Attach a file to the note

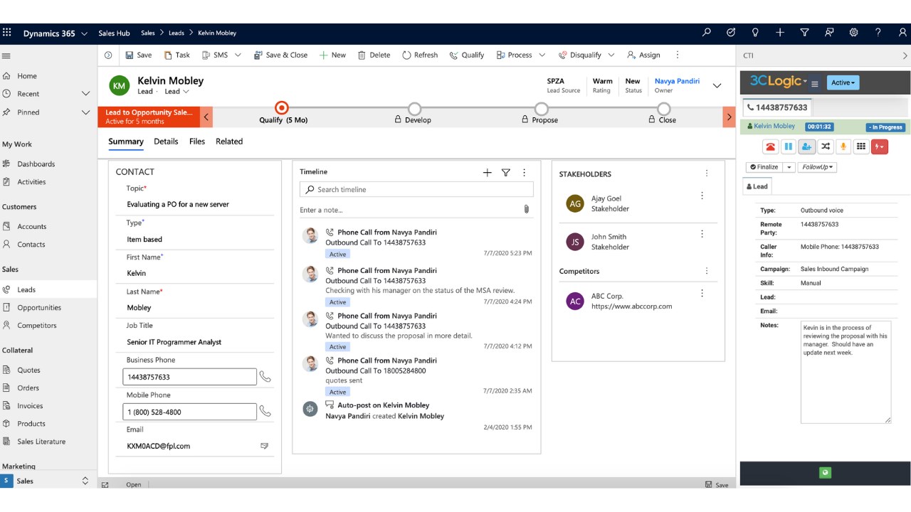pyautogui.click(x=527, y=209)
